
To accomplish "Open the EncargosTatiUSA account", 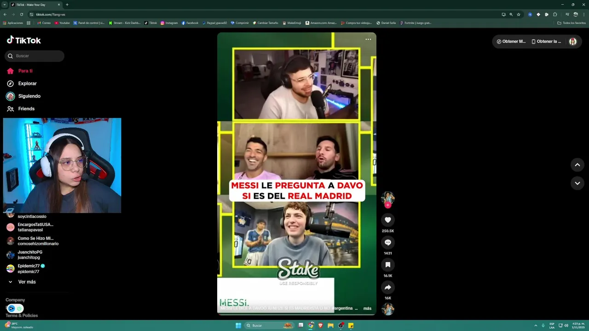I will (30, 227).
